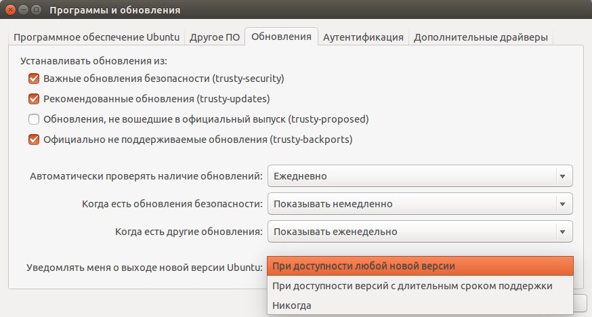Open the Другое ПО tab
Screen dimensions: 592x317
[215, 37]
